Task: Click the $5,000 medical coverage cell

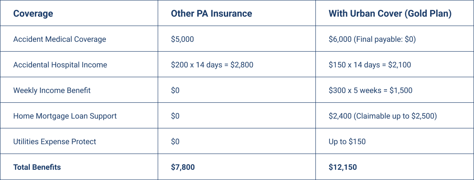Action: 182,39
